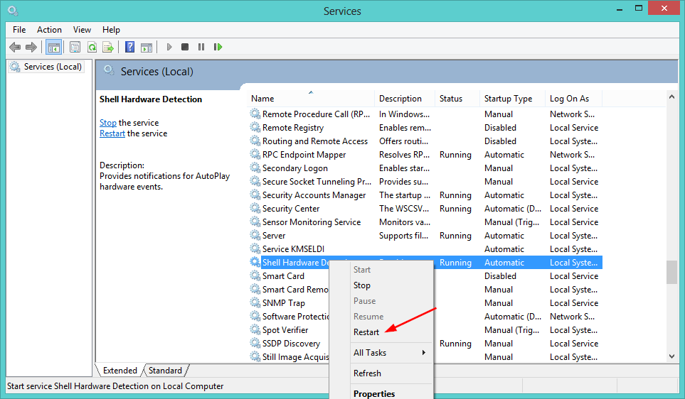The height and width of the screenshot is (399, 685).
Task: Click the Refresh toolbar icon
Action: click(x=92, y=48)
